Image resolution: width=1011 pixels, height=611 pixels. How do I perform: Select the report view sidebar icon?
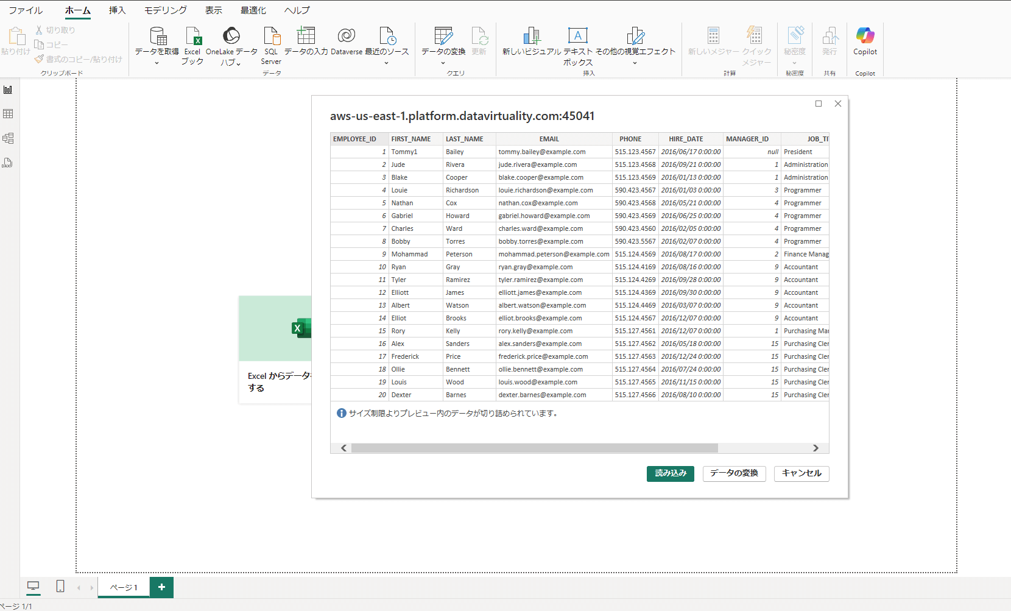[x=8, y=90]
